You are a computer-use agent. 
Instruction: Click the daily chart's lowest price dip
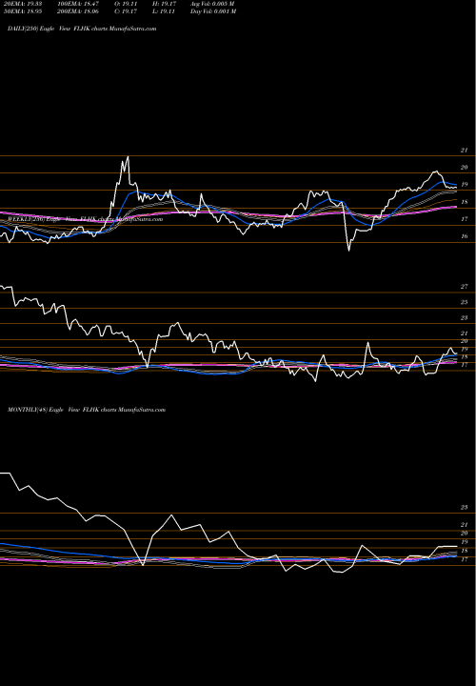pyautogui.click(x=348, y=250)
